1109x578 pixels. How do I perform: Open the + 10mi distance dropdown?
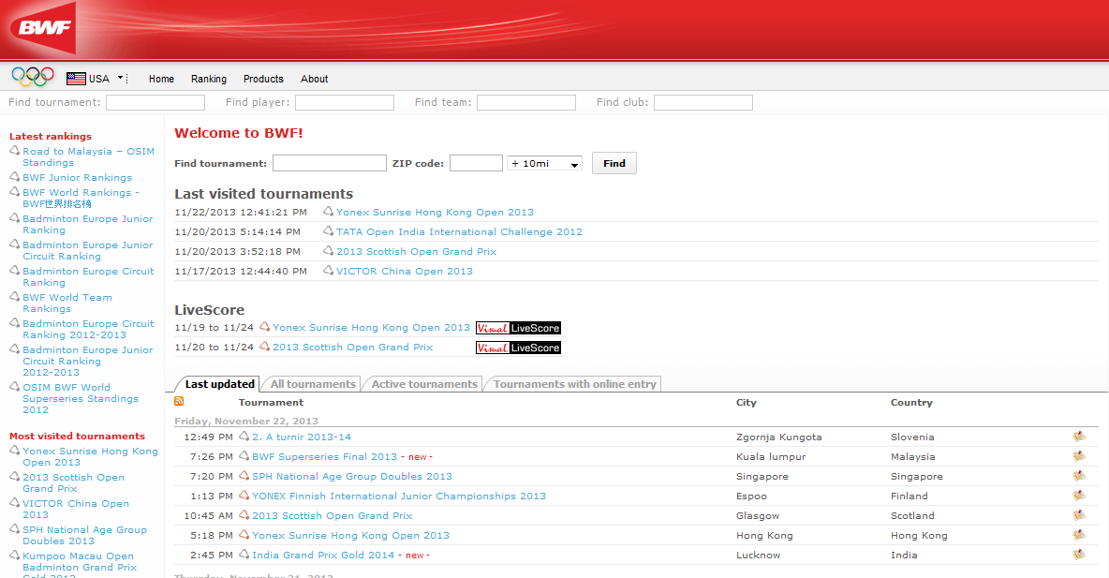coord(544,163)
